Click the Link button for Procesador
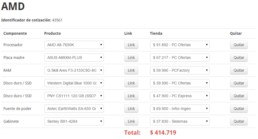This screenshot has width=258, height=139. pyautogui.click(x=131, y=45)
